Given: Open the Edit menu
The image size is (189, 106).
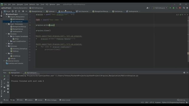Looking at the screenshot, I should (9, 4).
